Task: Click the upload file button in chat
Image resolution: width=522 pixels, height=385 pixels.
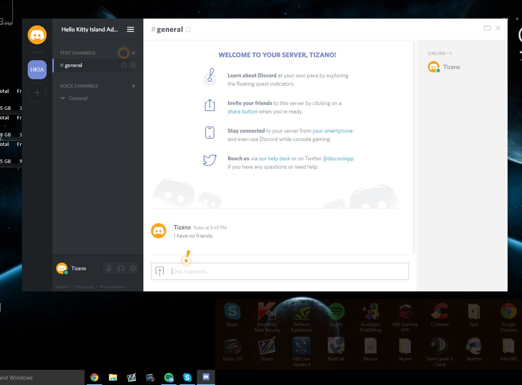Action: (x=160, y=271)
